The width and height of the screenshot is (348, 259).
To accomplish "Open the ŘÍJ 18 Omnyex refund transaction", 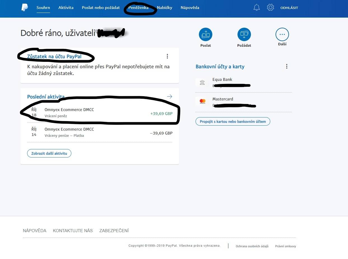I will click(x=100, y=113).
